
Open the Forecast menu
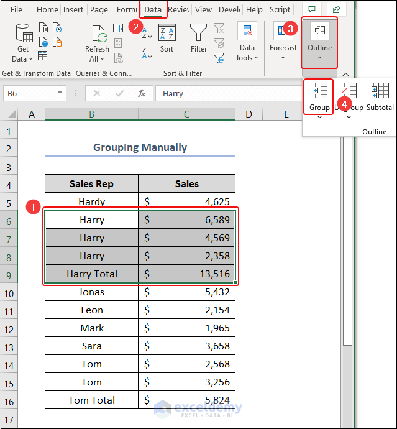click(x=283, y=41)
